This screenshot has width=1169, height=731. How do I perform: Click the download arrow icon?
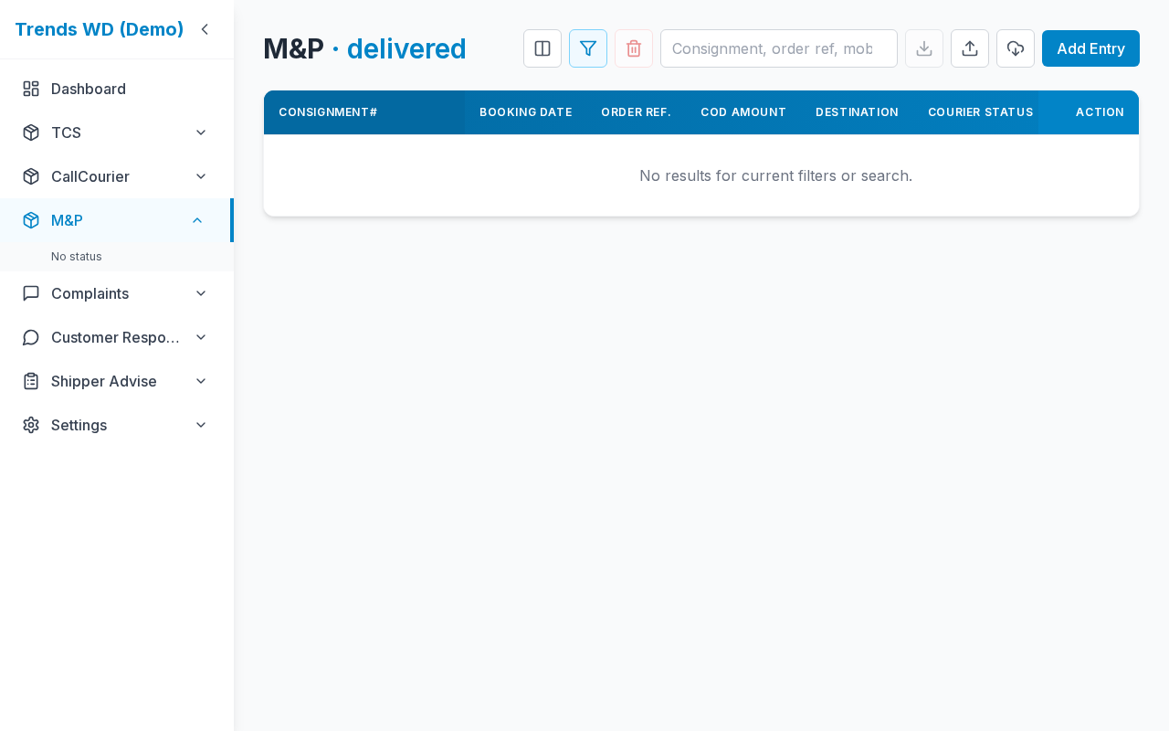pyautogui.click(x=924, y=48)
